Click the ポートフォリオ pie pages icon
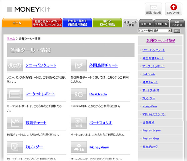Screen dimensions: 187x161 point(79,123)
